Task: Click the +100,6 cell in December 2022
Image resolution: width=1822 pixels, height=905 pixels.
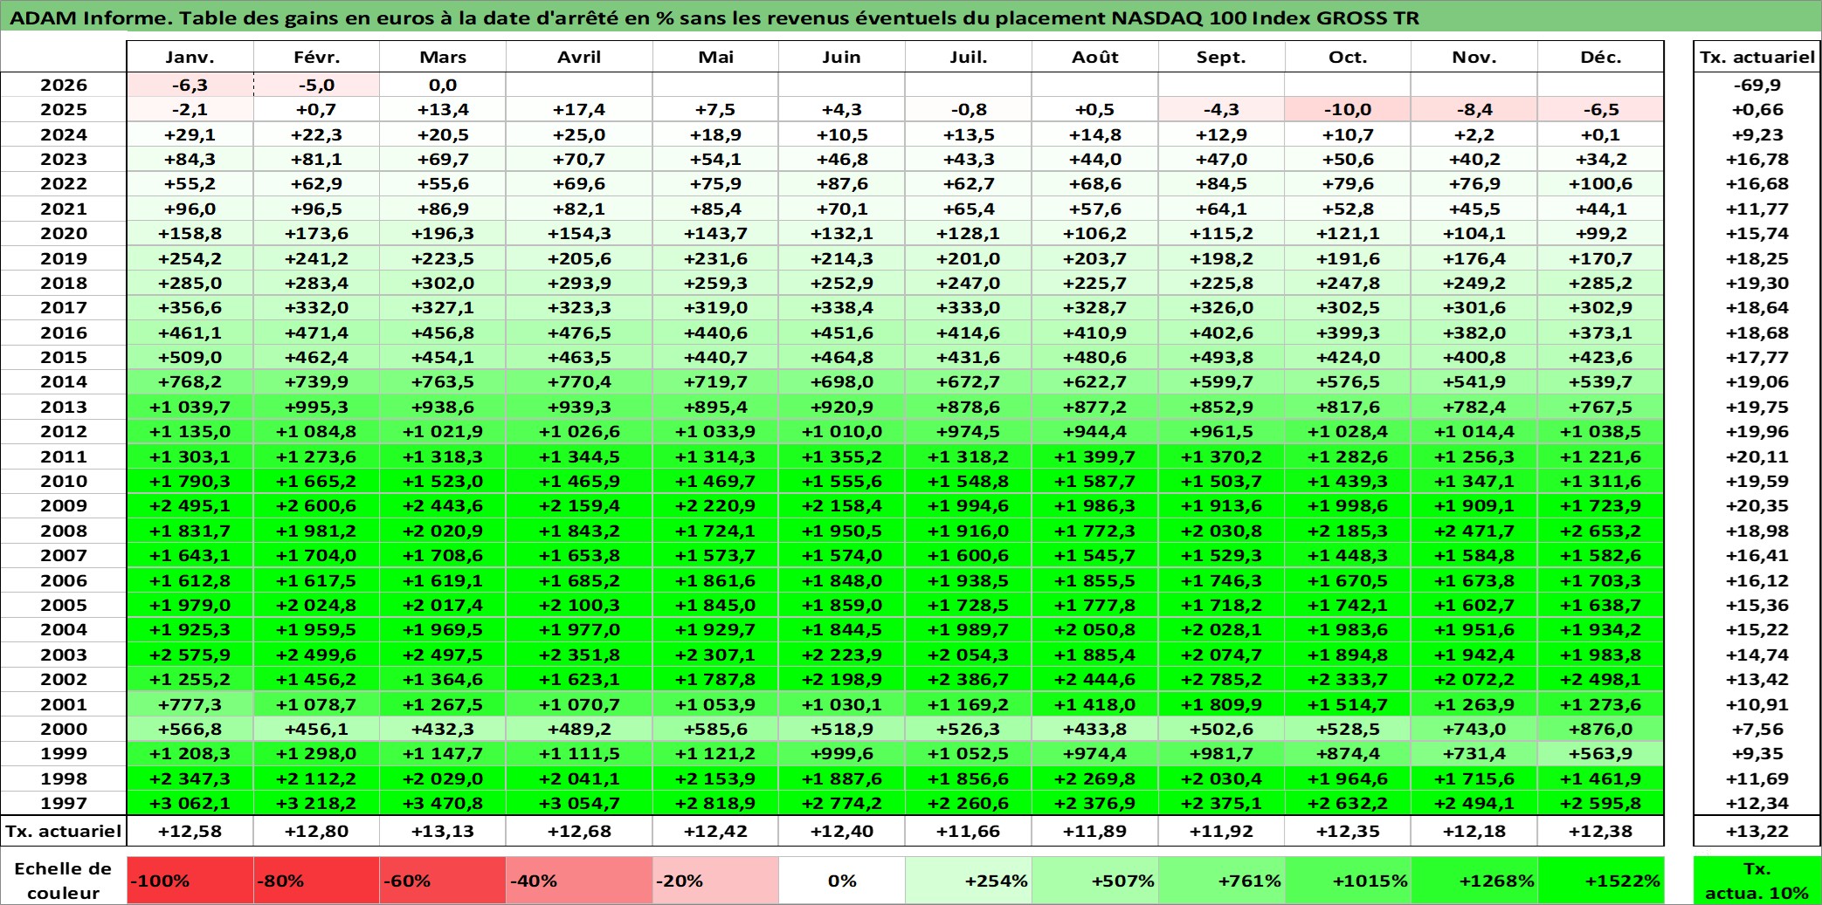Action: [1601, 183]
